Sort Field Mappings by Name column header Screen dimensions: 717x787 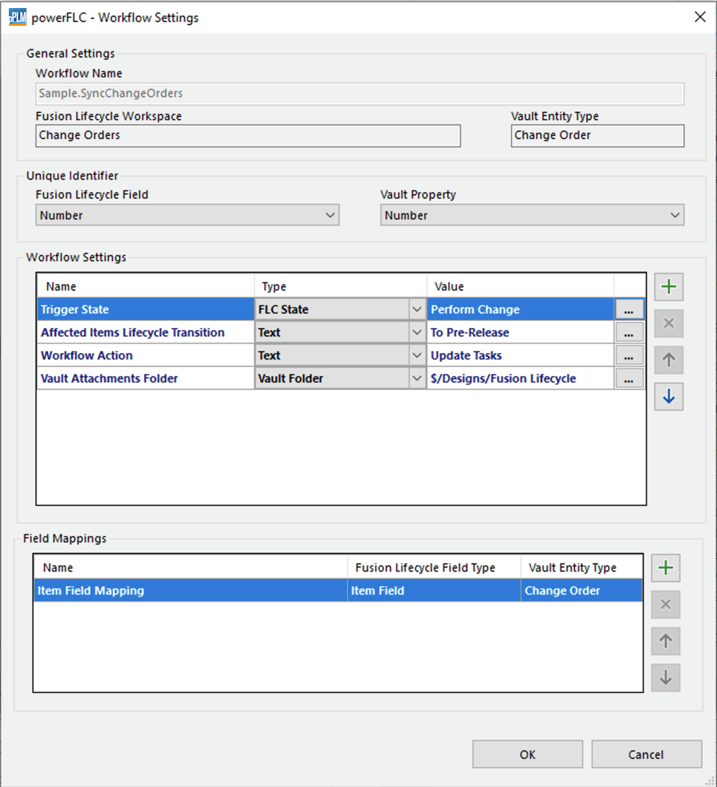190,568
